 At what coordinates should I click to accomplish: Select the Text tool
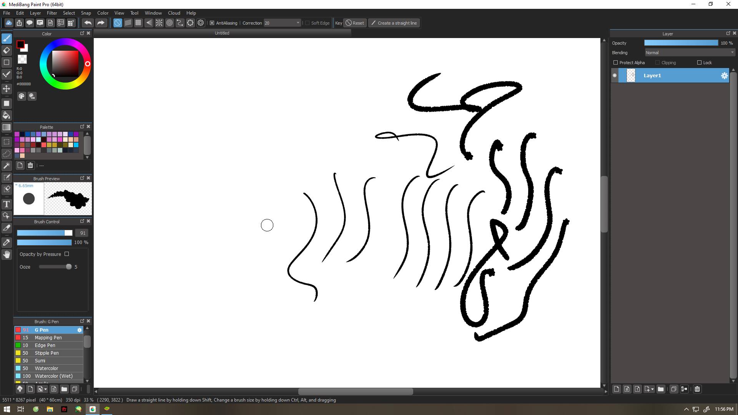pos(7,204)
